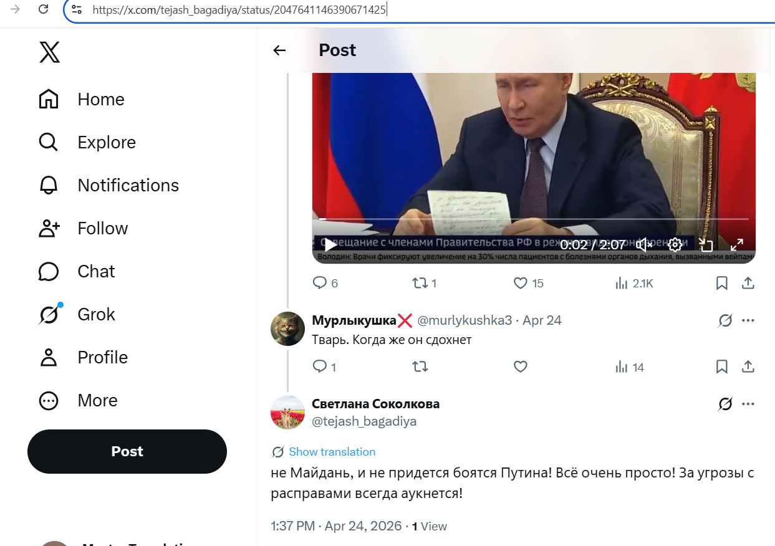
Task: Open video settings gear
Action: [675, 244]
